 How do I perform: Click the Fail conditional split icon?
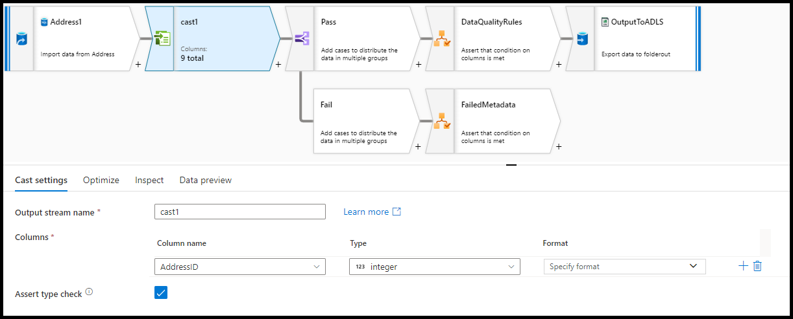click(x=301, y=121)
